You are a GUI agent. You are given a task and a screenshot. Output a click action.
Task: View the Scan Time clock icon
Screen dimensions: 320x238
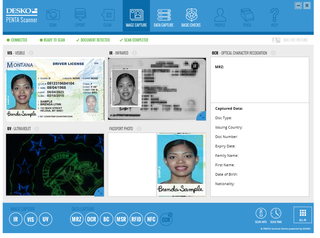[276, 213]
